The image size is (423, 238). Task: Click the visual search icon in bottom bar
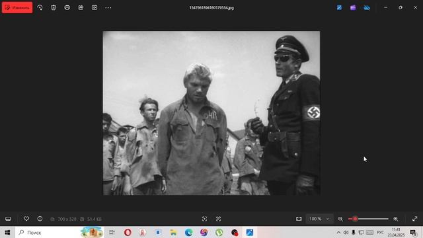[x=218, y=219]
